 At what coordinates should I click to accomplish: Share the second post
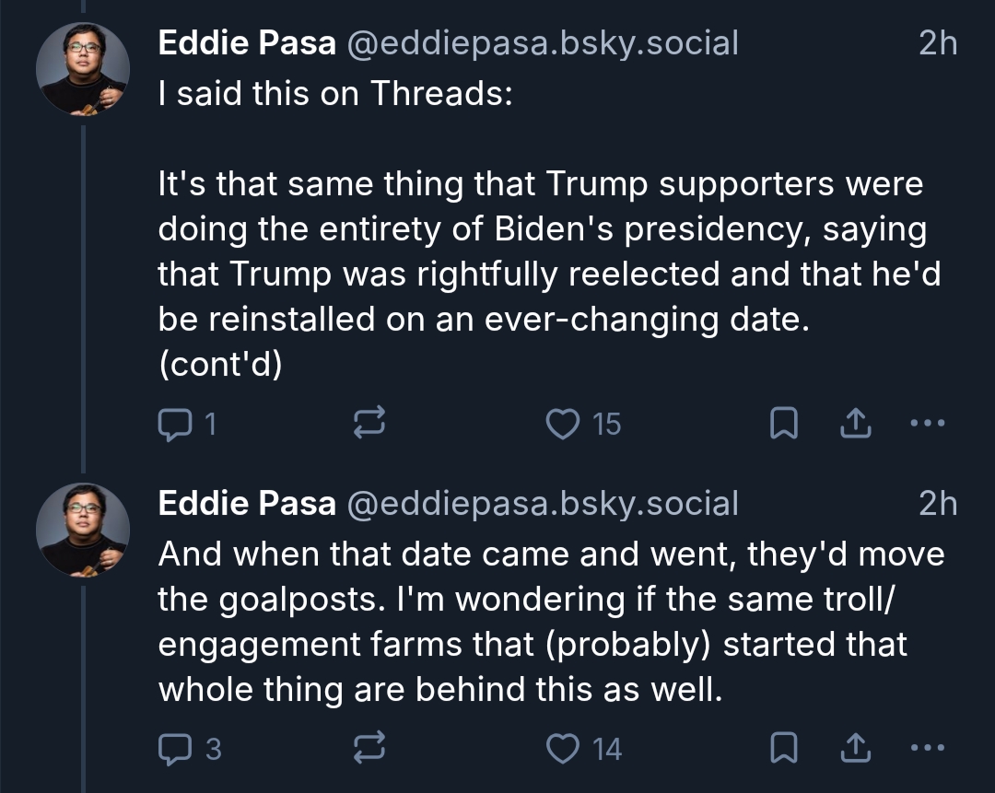(856, 750)
